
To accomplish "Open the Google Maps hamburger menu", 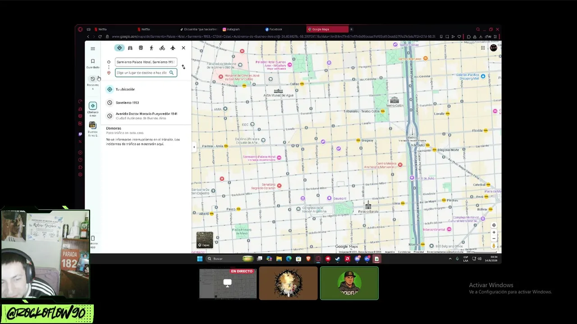I will pos(93,49).
